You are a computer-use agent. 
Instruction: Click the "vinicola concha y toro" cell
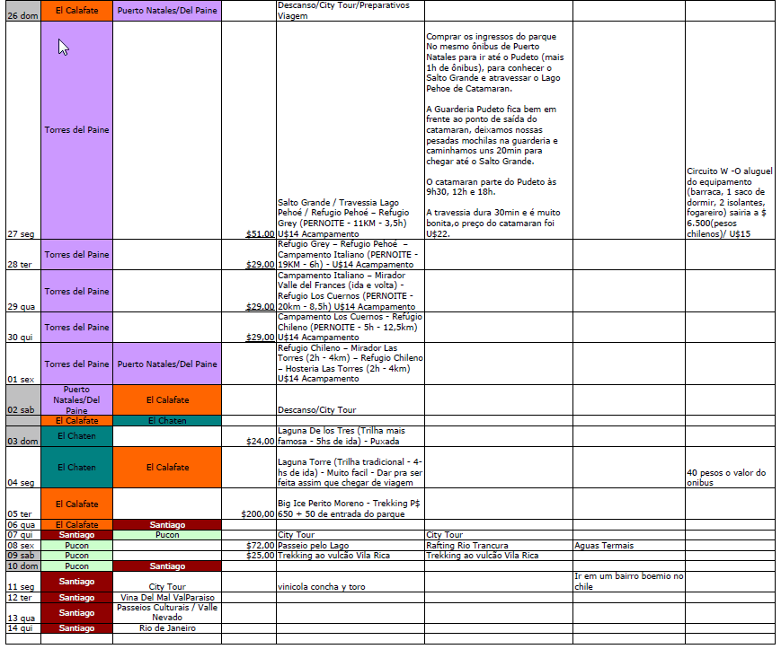point(350,587)
